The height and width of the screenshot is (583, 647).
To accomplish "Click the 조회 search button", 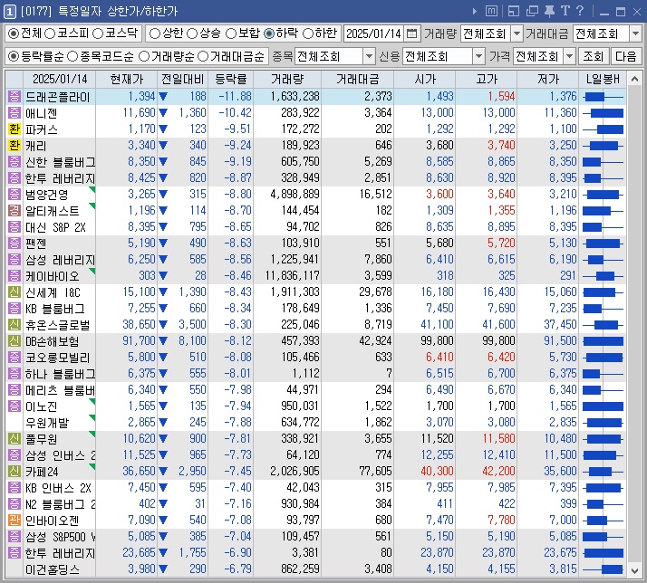I will 593,56.
